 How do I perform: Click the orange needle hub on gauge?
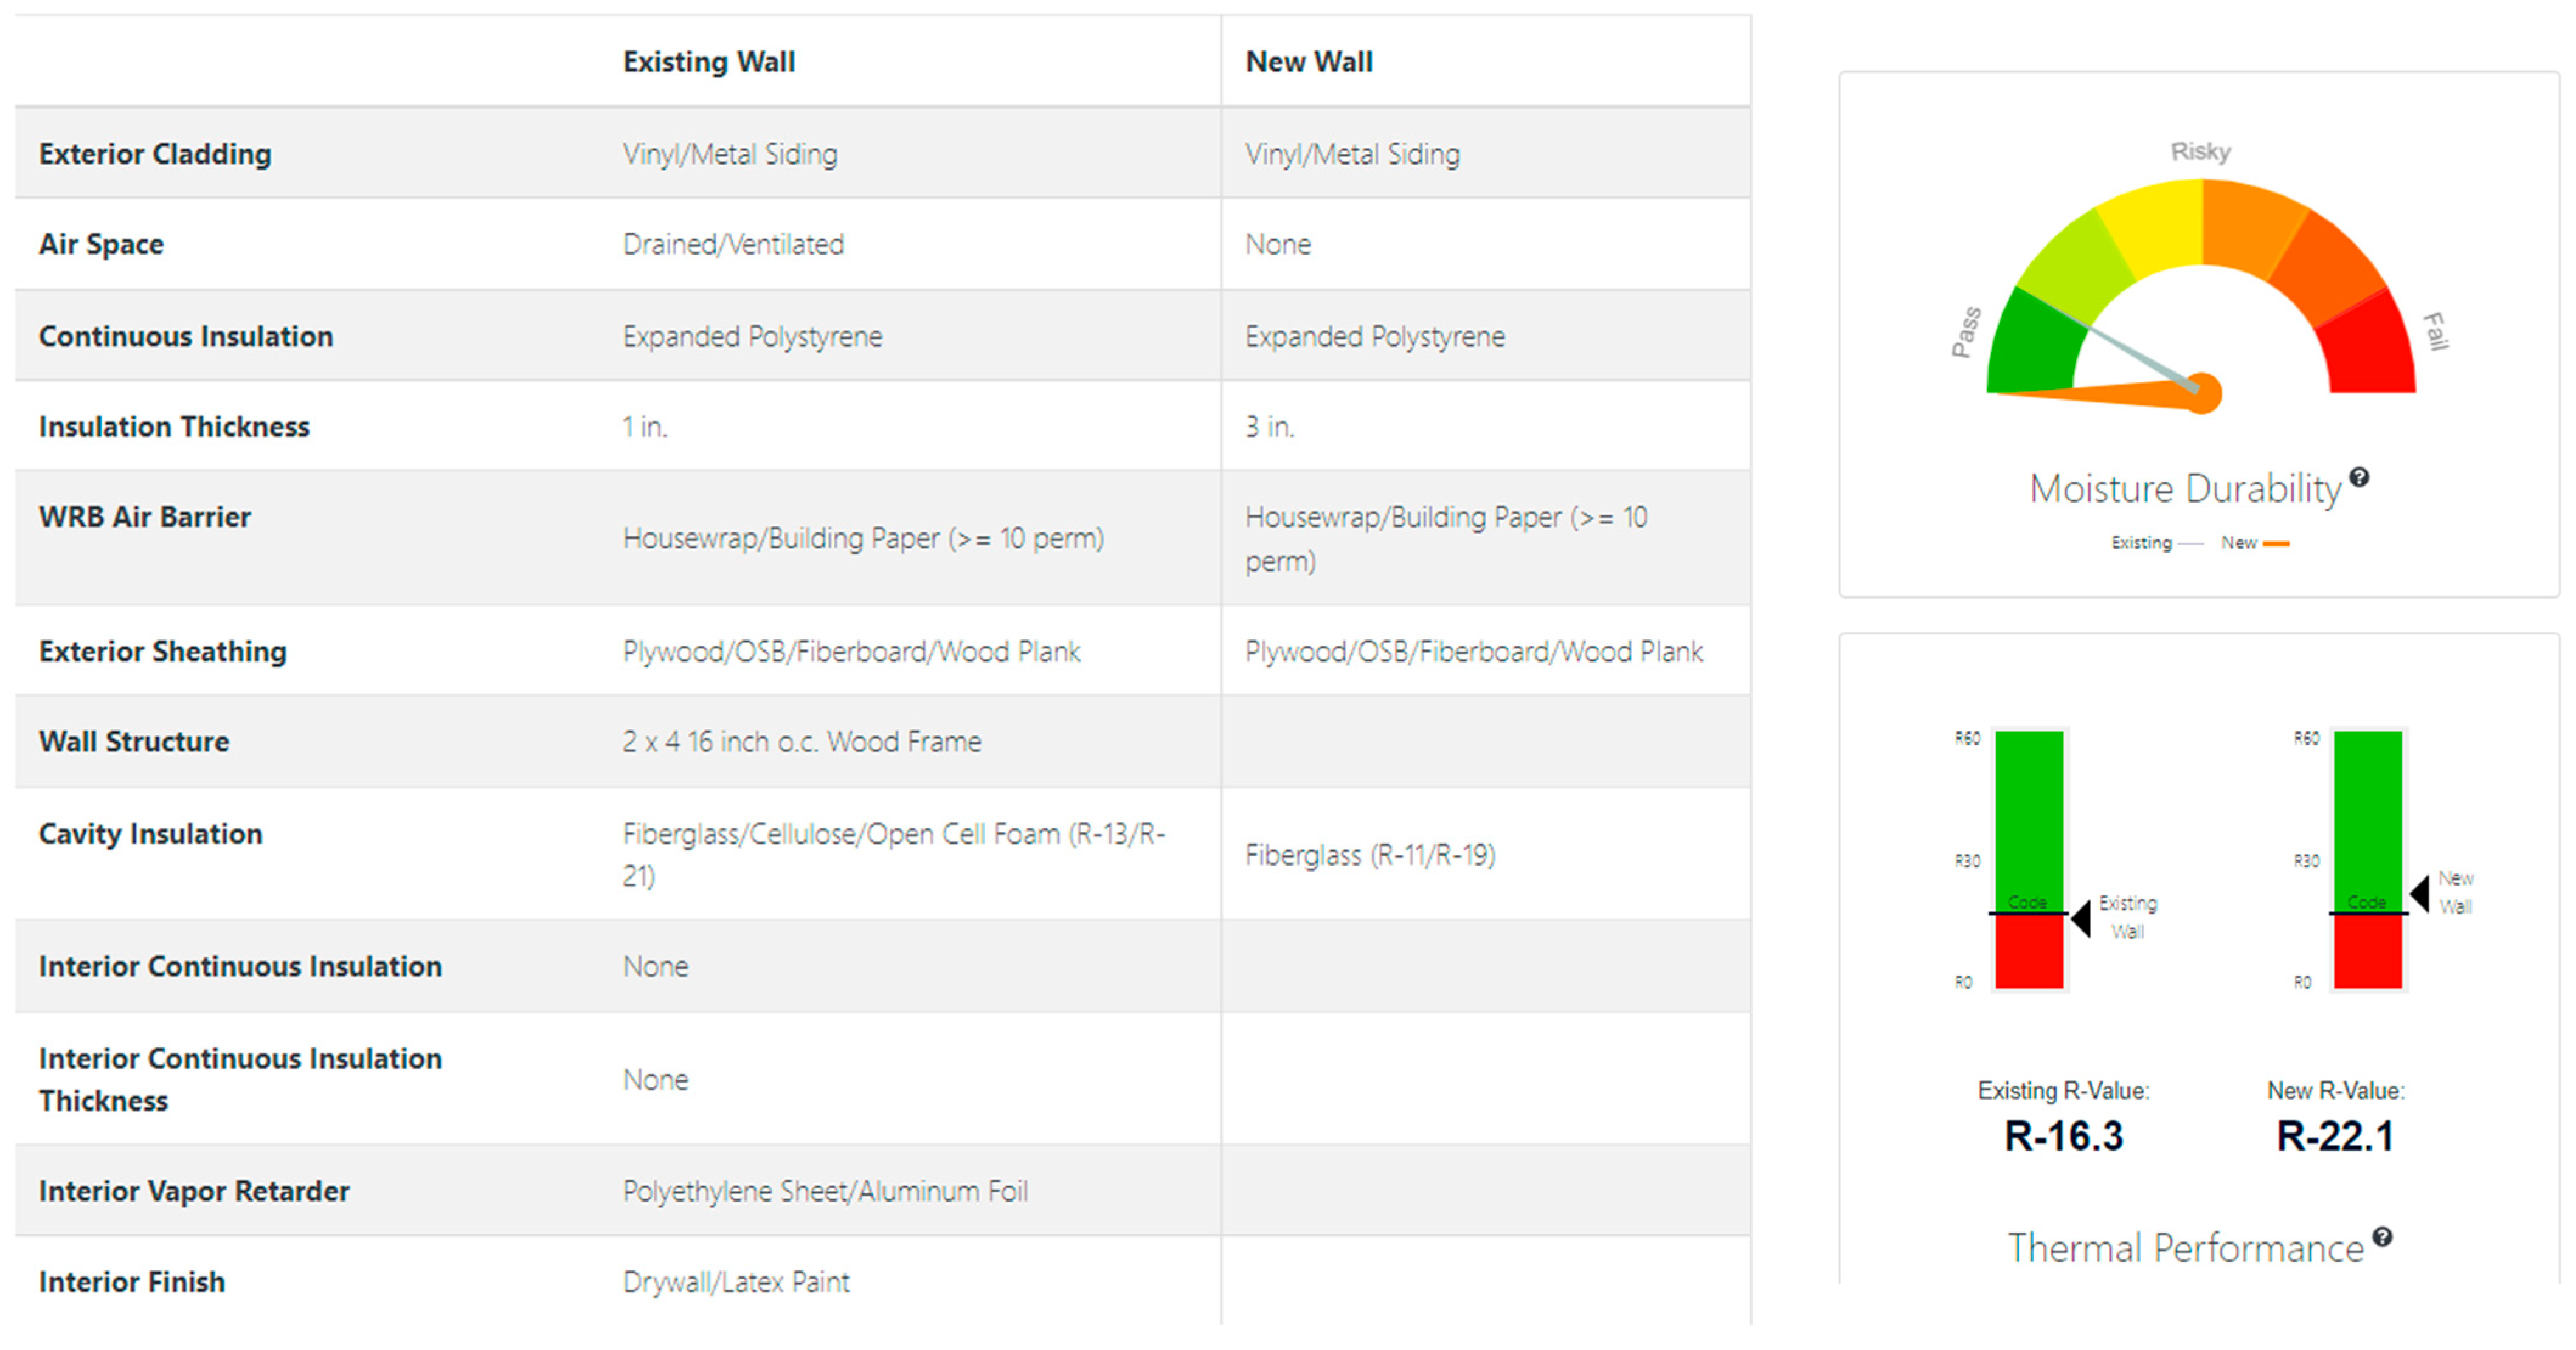[x=2204, y=391]
